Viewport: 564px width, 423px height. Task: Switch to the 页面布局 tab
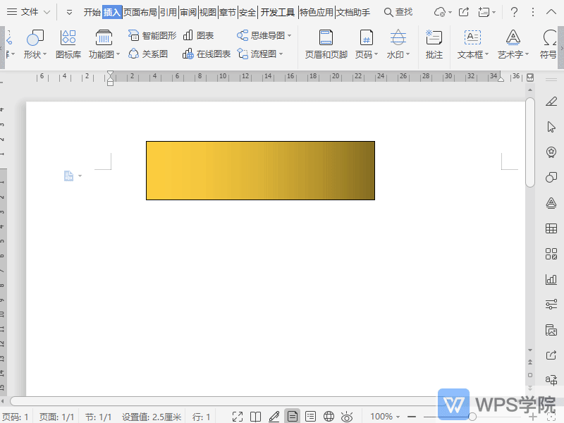click(140, 12)
